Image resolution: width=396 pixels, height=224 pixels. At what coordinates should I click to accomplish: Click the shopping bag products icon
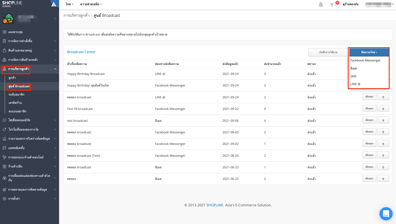click(4, 50)
